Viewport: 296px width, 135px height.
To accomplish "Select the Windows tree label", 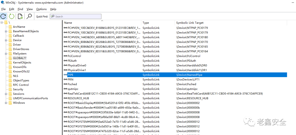I will pyautogui.click(x=19, y=103).
